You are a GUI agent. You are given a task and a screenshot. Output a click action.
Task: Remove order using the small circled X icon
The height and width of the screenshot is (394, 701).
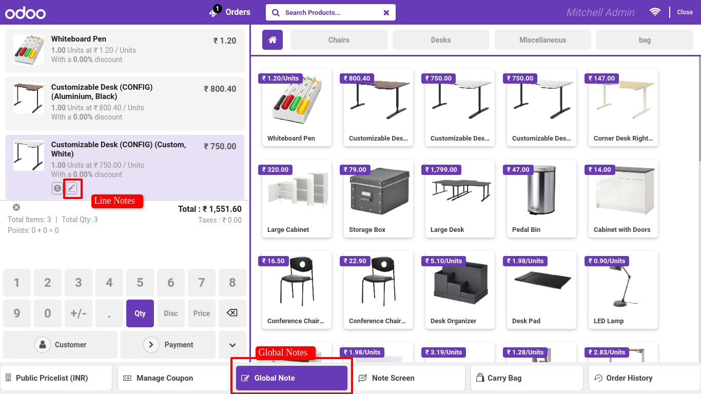[16, 207]
